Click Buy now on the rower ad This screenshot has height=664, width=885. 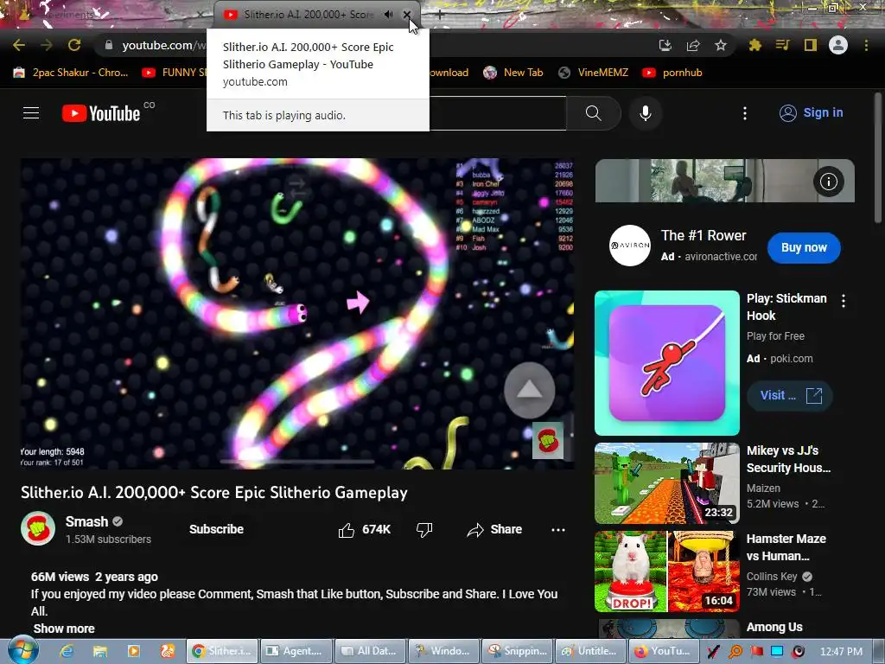pos(804,247)
